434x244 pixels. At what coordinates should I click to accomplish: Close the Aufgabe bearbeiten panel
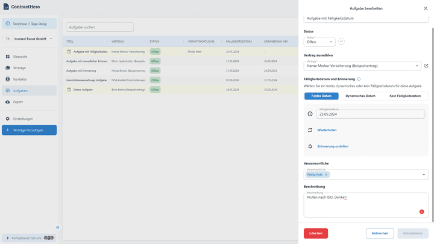click(x=426, y=8)
